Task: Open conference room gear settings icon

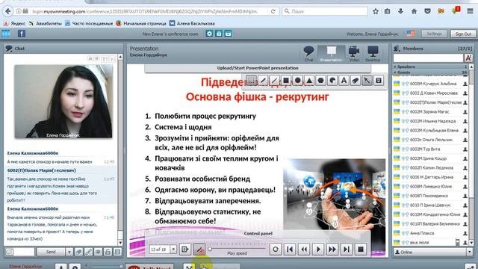Action: tap(209, 34)
